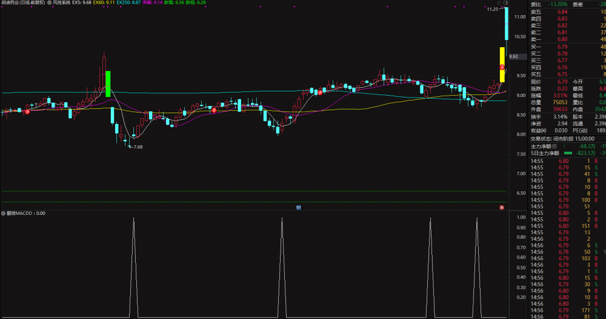Click the 14:56 trade with volume 103

(x=568, y=258)
